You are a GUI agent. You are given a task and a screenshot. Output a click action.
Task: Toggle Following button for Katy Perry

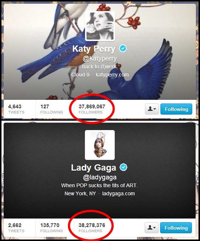[x=176, y=109]
